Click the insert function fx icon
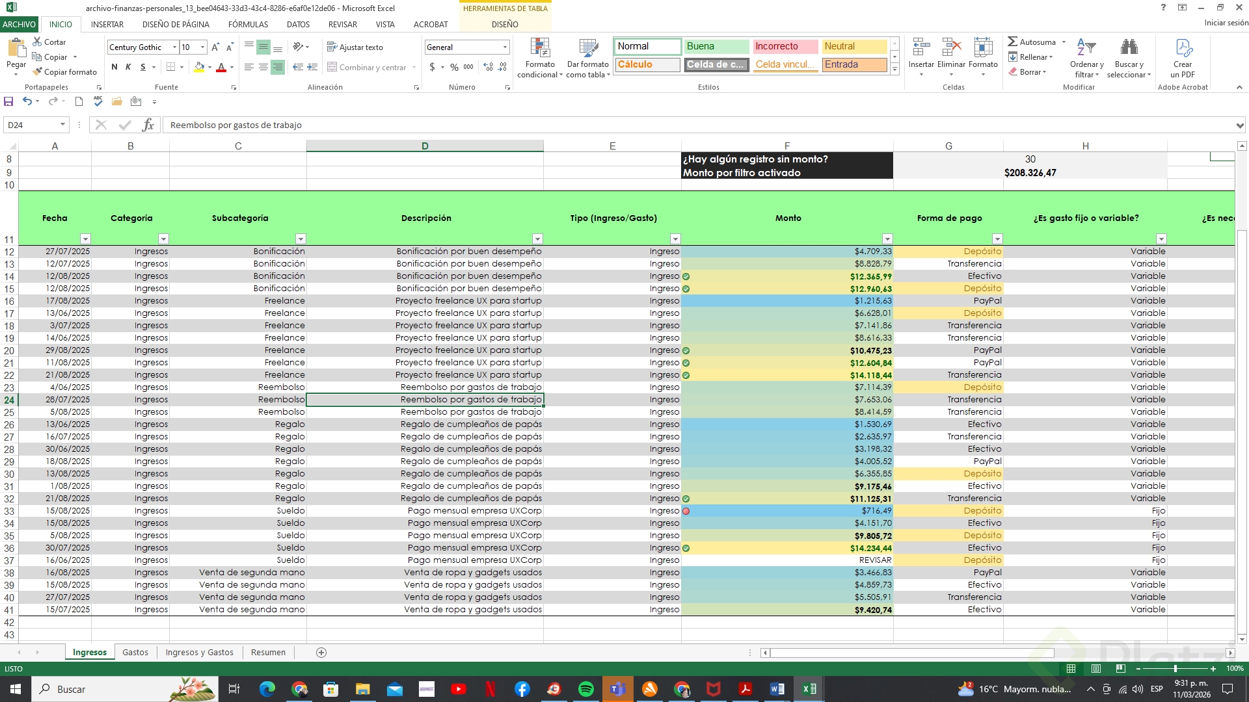 tap(148, 125)
